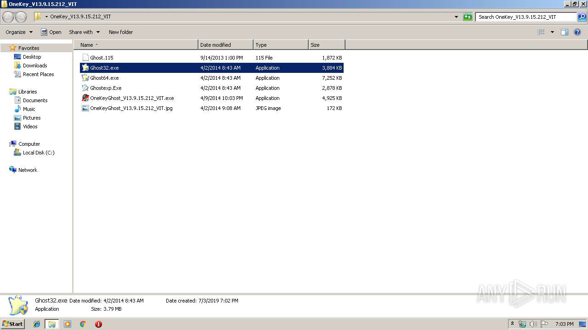The height and width of the screenshot is (330, 588).
Task: Click the Change your view icon
Action: (x=541, y=32)
